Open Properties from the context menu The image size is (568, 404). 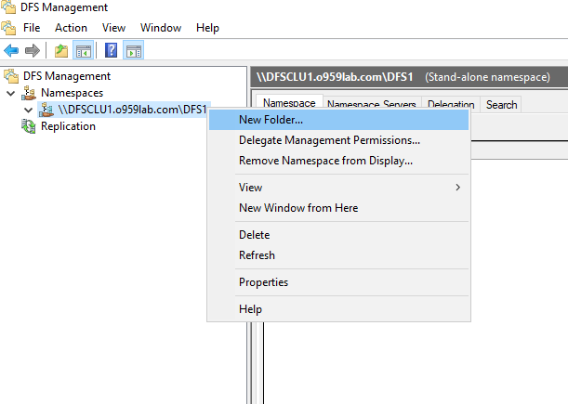338,282
